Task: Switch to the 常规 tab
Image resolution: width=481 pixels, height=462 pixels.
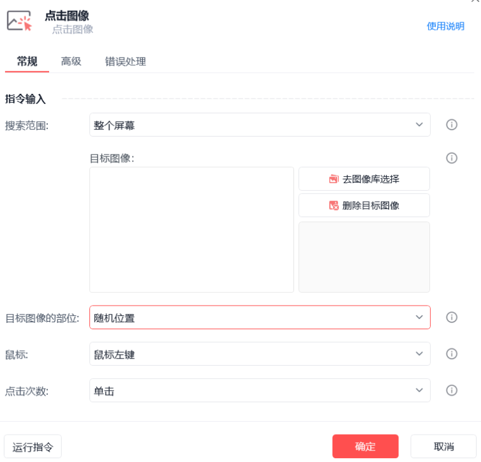Action: (x=27, y=61)
